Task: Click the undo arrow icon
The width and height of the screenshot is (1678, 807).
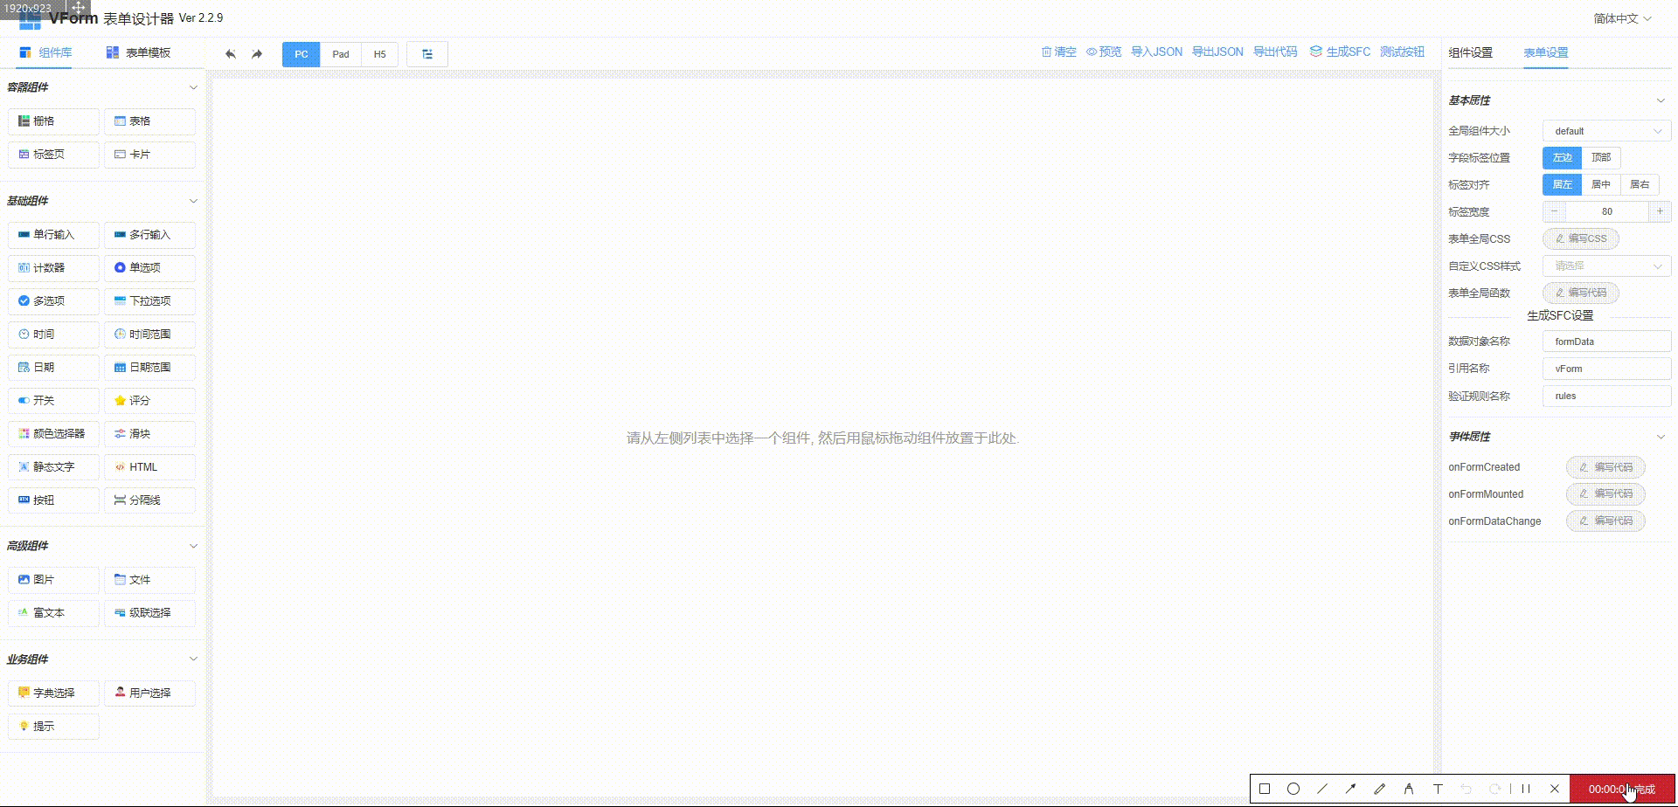Action: (230, 53)
